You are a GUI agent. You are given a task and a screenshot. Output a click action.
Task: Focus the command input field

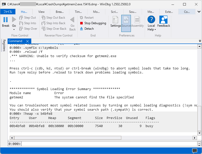point(109,144)
